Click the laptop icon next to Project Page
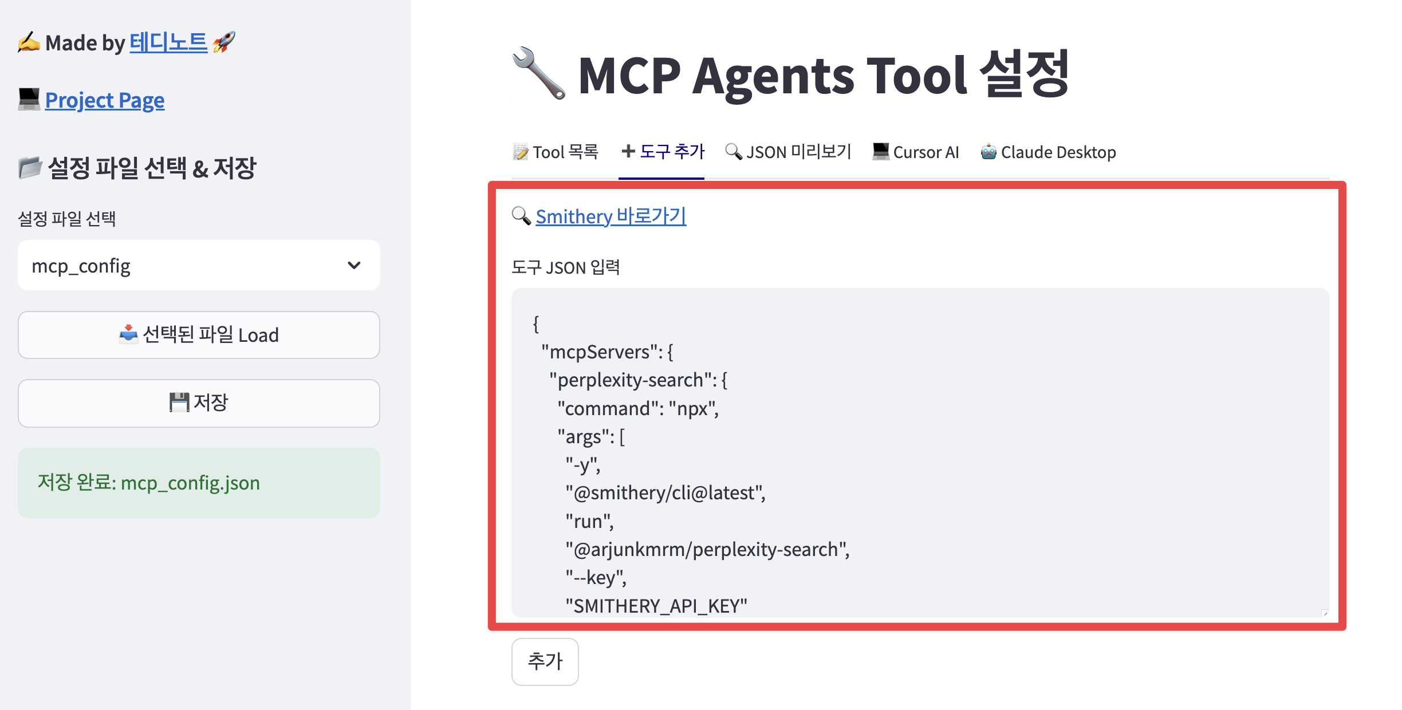Screen dimensions: 1402x710 (x=29, y=100)
